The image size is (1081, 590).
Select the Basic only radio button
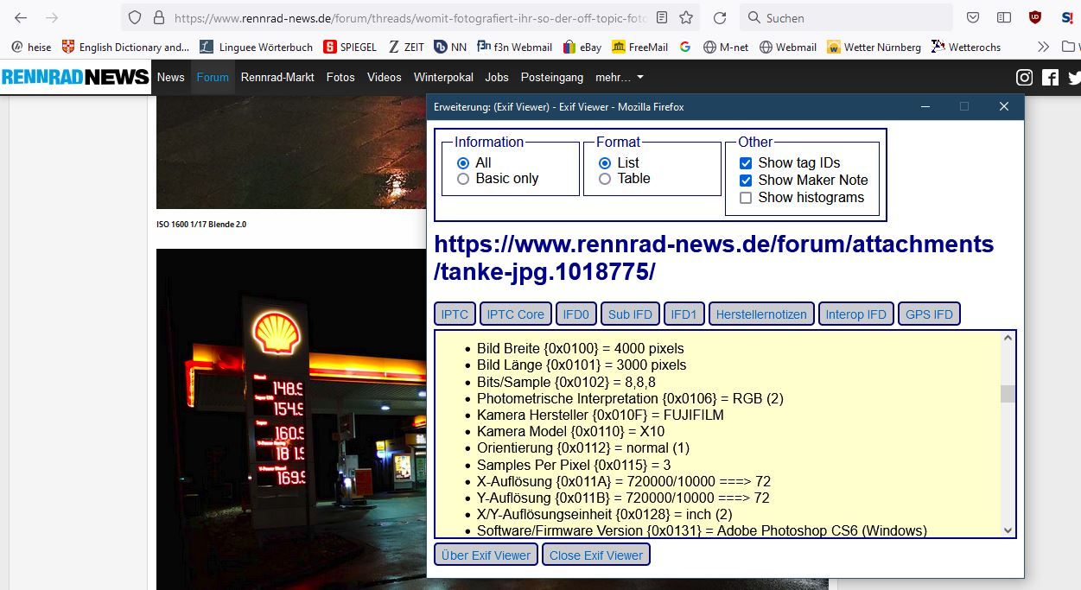coord(463,179)
